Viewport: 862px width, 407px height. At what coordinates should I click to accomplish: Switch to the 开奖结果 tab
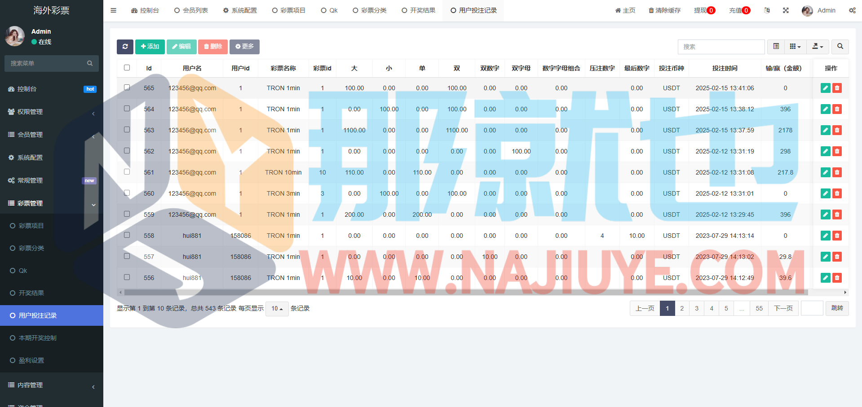[x=418, y=10]
